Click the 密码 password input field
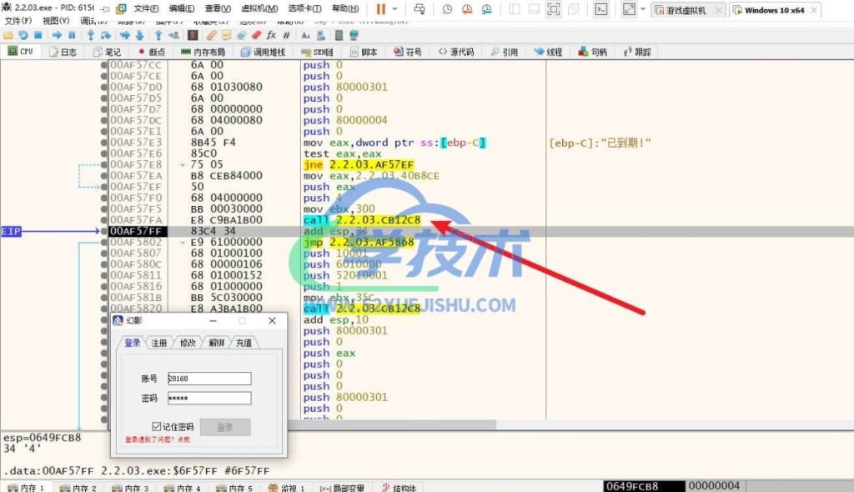 (208, 399)
